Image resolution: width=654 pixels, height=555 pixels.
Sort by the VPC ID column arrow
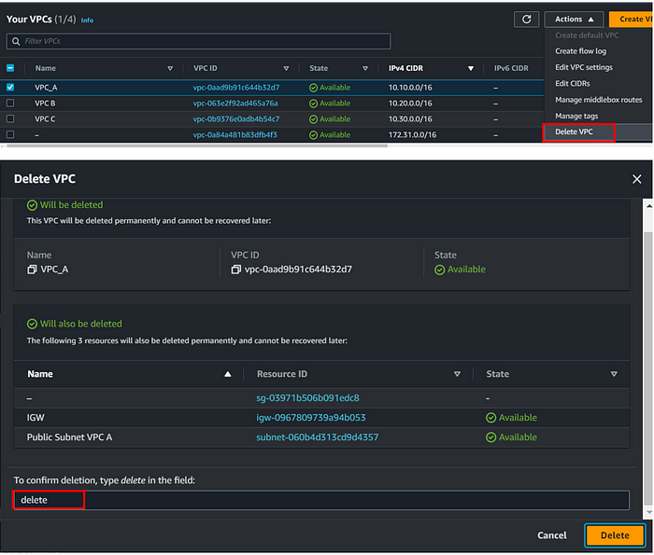tap(286, 68)
